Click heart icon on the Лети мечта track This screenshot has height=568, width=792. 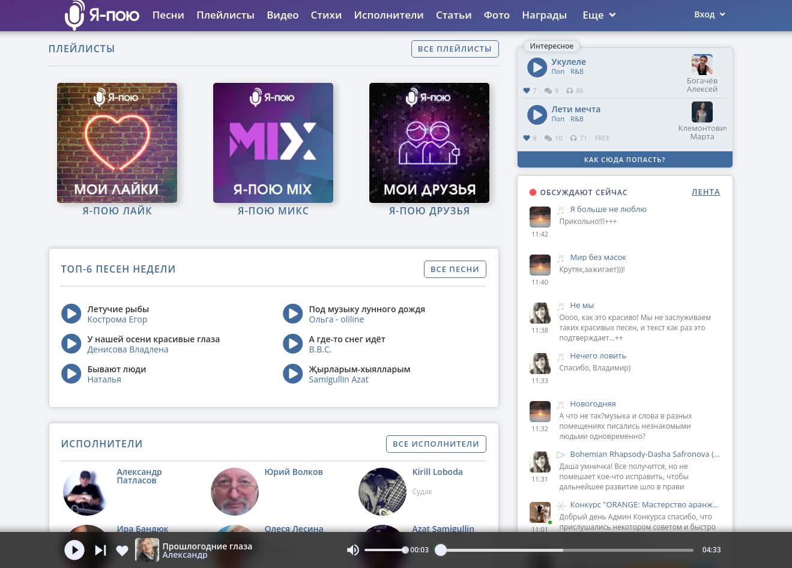[527, 138]
